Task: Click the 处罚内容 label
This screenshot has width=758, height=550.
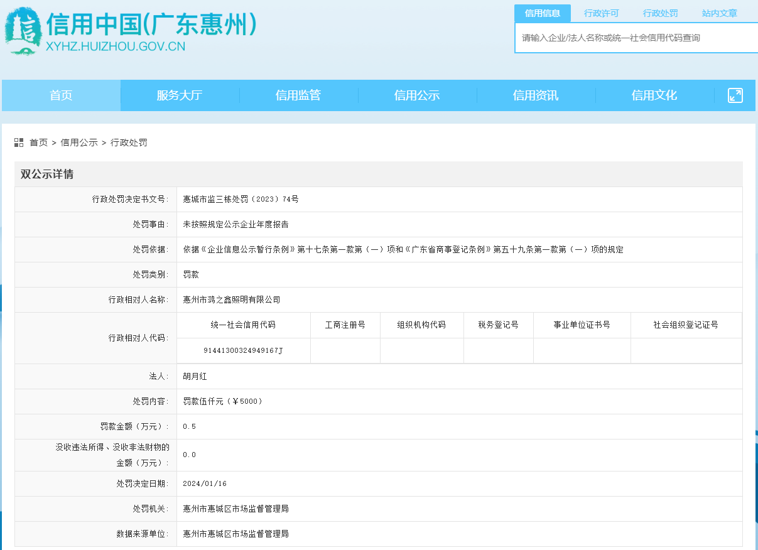Action: point(151,401)
